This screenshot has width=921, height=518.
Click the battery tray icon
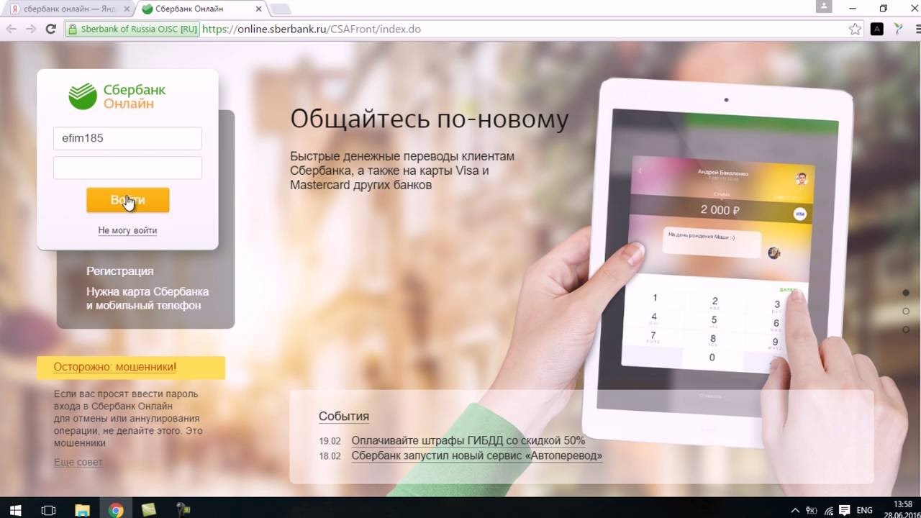pos(812,511)
